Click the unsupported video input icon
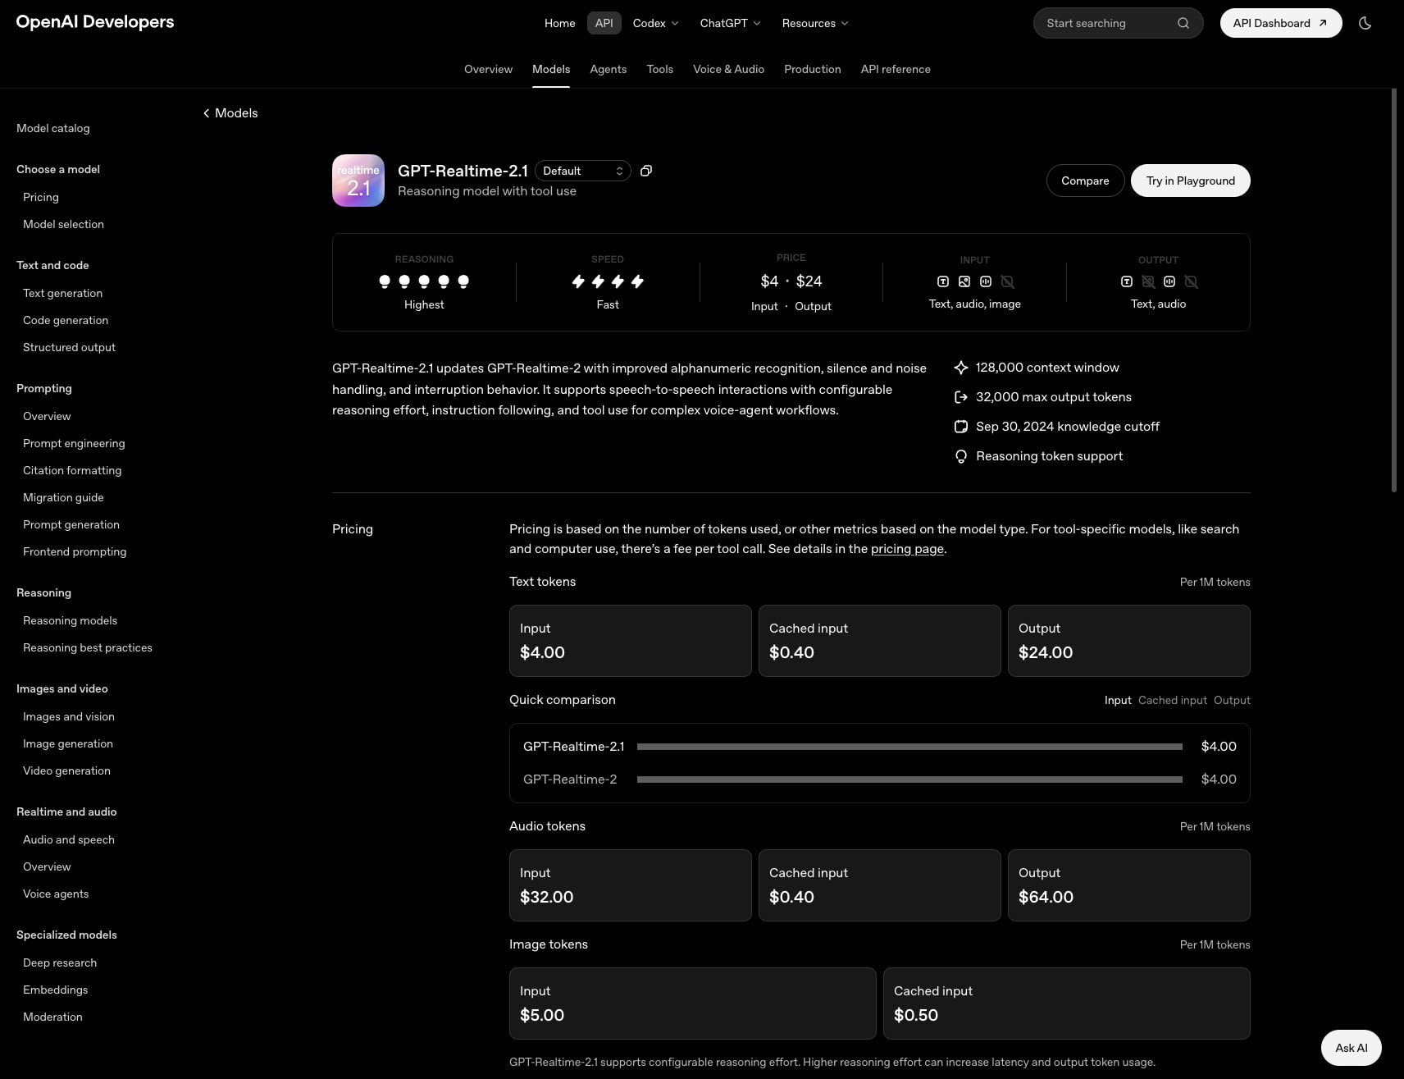Image resolution: width=1404 pixels, height=1079 pixels. (1008, 281)
